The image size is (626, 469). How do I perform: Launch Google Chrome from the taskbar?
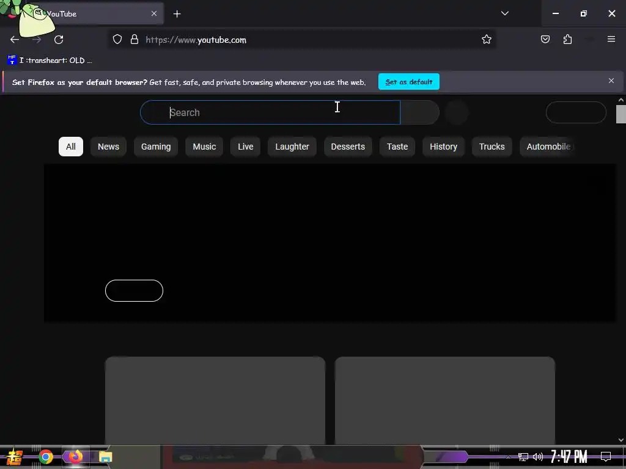pyautogui.click(x=45, y=457)
